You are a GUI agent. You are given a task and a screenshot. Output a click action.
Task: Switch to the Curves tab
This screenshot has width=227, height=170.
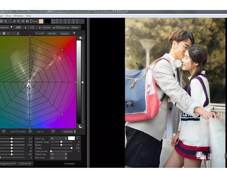pos(47,27)
